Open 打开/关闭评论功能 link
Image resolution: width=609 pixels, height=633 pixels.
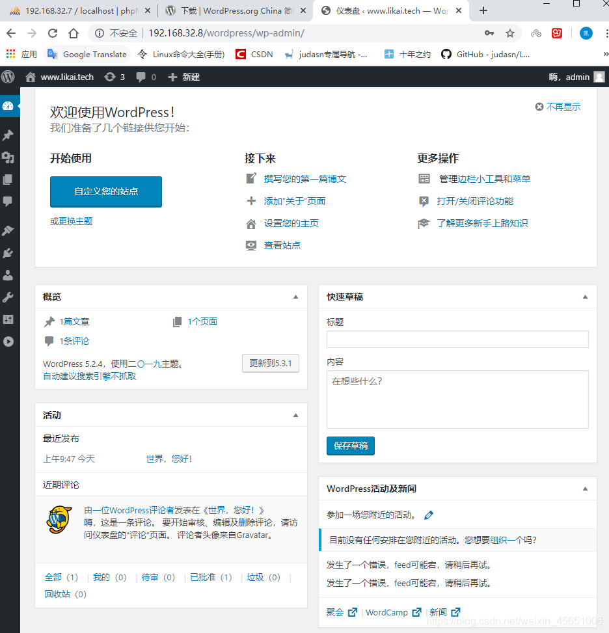(x=475, y=201)
